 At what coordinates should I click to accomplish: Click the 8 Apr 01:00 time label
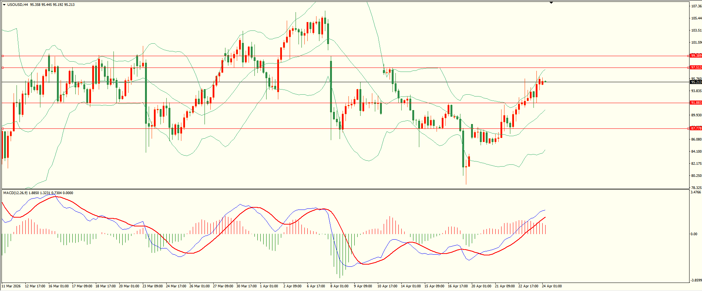(x=339, y=286)
